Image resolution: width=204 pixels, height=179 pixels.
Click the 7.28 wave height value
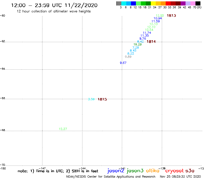[136, 48]
